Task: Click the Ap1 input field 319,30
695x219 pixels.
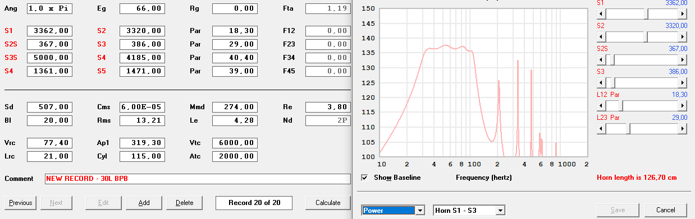Action: [142, 143]
